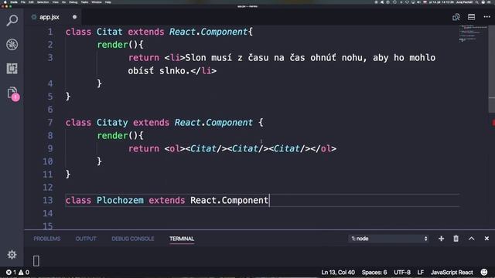Click 'render' on line 2
495x278 pixels.
point(112,45)
